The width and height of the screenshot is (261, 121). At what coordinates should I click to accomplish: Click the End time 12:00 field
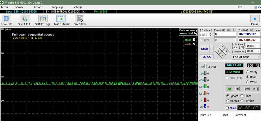(204, 35)
